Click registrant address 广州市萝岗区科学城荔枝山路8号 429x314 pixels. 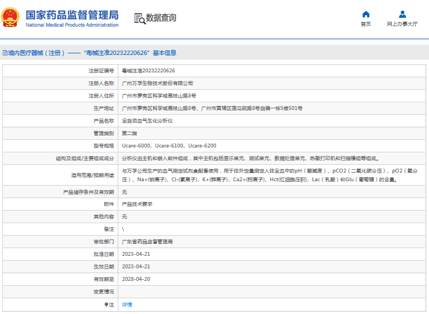click(159, 96)
